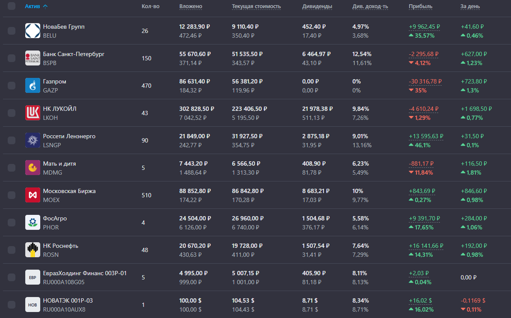Screen dimensions: 511x318
Task: Sort by the За день column header
Action: click(470, 6)
